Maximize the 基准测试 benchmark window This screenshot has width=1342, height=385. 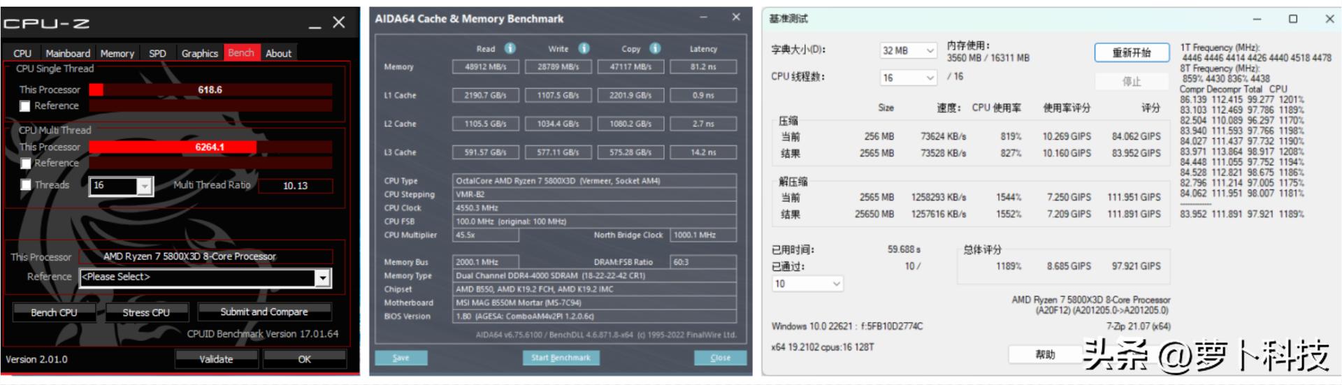[x=1293, y=19]
